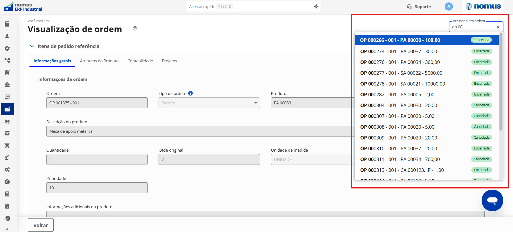Select order OP 000276 - 001 - PA 00034
This screenshot has width=513, height=232.
coord(427,62)
